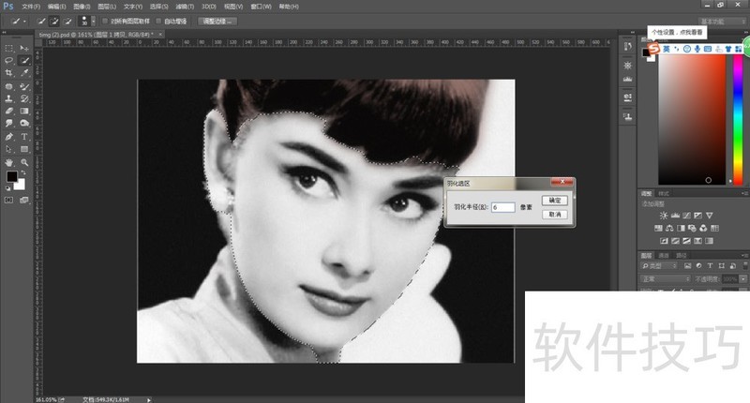Toggle the 自动增强 checkbox
750x403 pixels.
click(x=159, y=20)
